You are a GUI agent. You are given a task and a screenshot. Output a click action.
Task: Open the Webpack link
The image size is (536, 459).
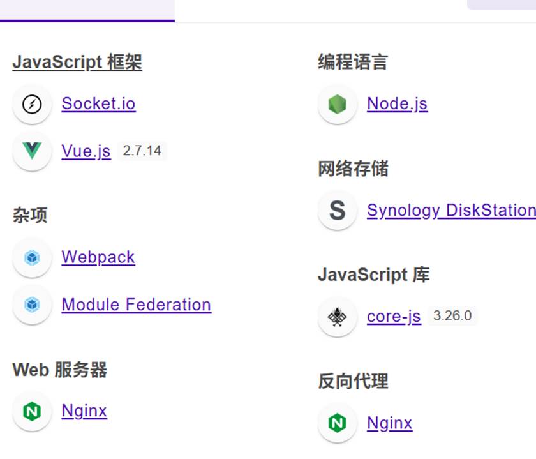98,257
